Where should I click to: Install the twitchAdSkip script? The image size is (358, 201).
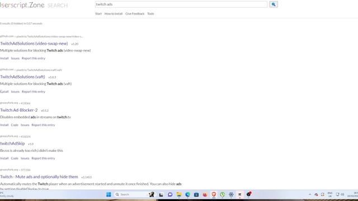point(4,158)
